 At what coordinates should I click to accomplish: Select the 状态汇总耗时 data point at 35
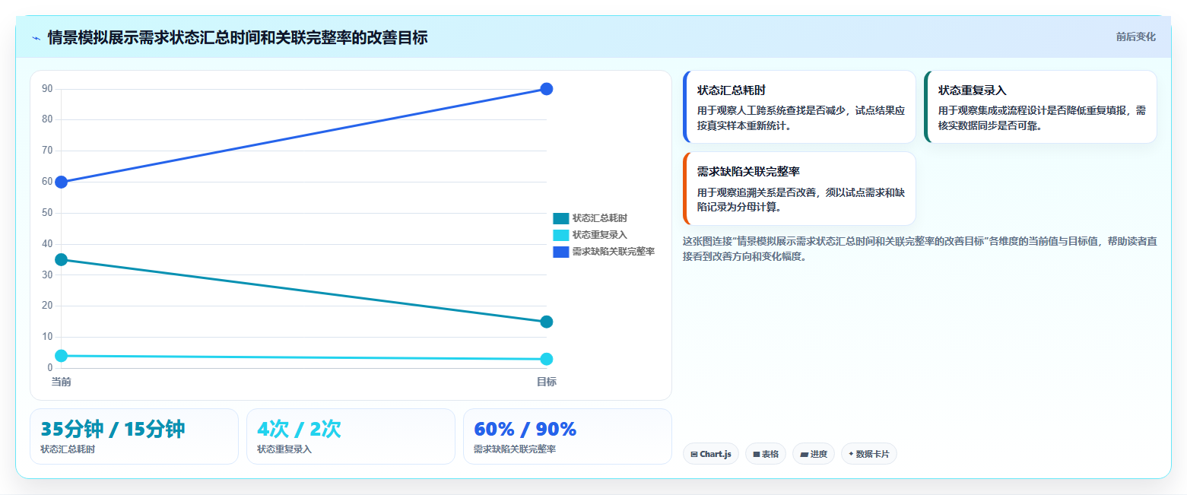(x=62, y=259)
